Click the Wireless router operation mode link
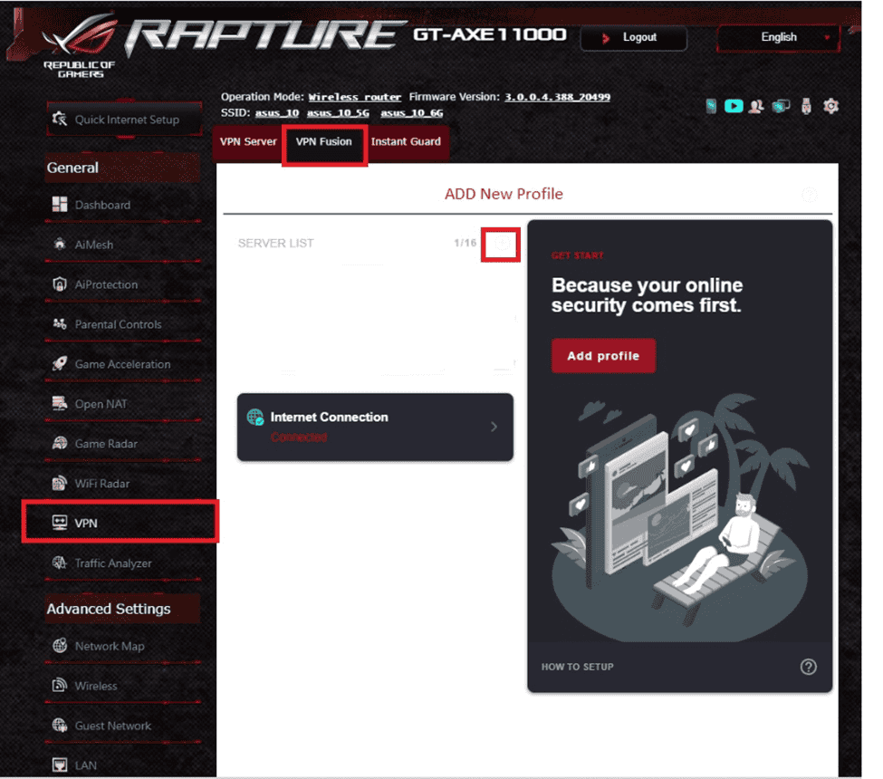 click(355, 97)
